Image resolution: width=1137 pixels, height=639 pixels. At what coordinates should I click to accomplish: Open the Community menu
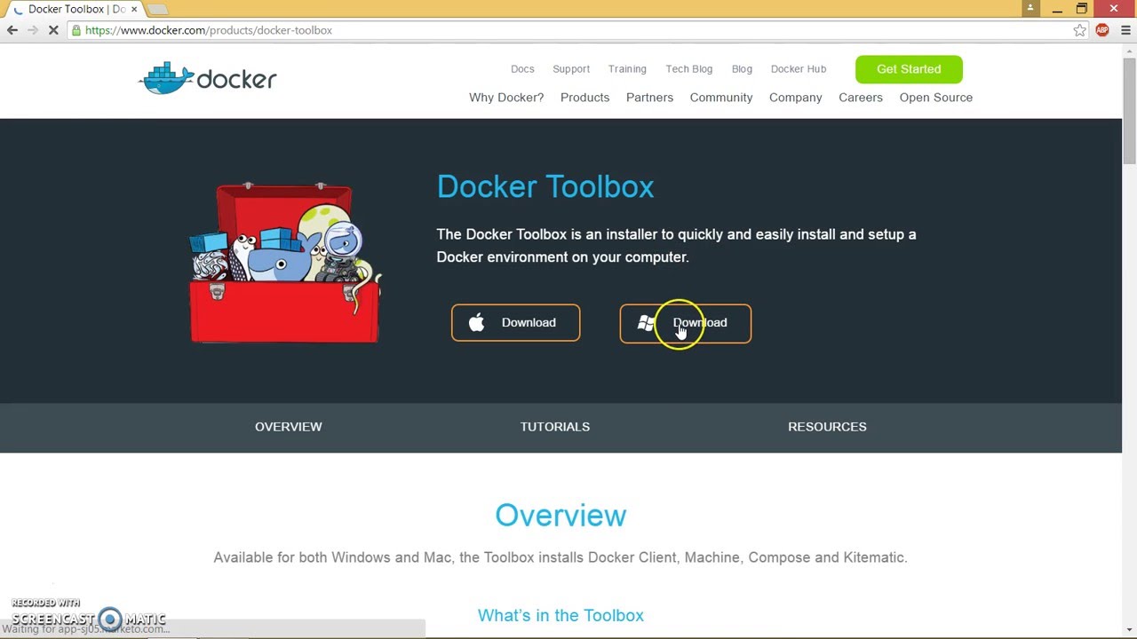pyautogui.click(x=721, y=98)
